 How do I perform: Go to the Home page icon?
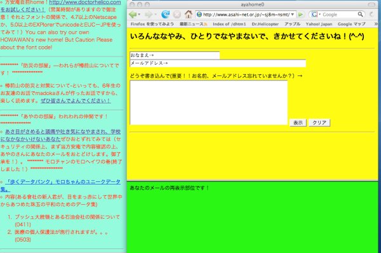pyautogui.click(x=189, y=15)
